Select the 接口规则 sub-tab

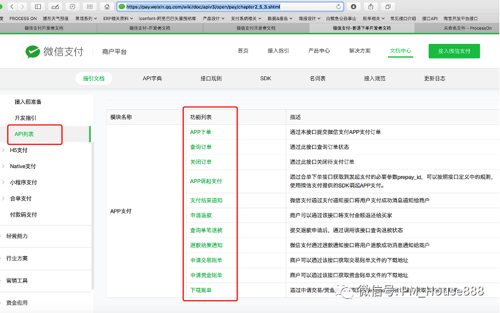coord(211,78)
